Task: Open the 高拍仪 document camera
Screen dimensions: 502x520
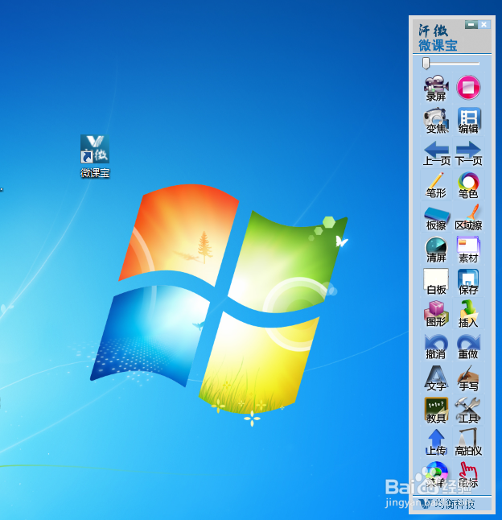Action: [x=468, y=443]
